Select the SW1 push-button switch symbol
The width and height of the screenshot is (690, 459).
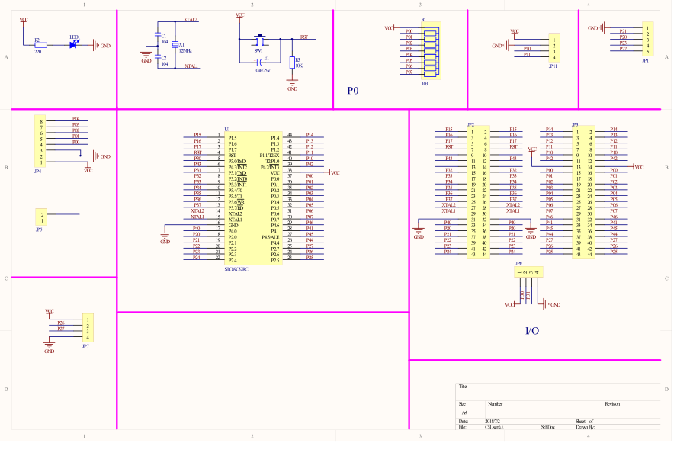tap(260, 40)
